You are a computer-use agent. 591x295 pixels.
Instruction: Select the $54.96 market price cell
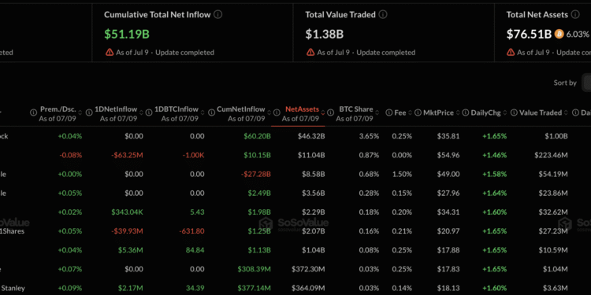448,155
